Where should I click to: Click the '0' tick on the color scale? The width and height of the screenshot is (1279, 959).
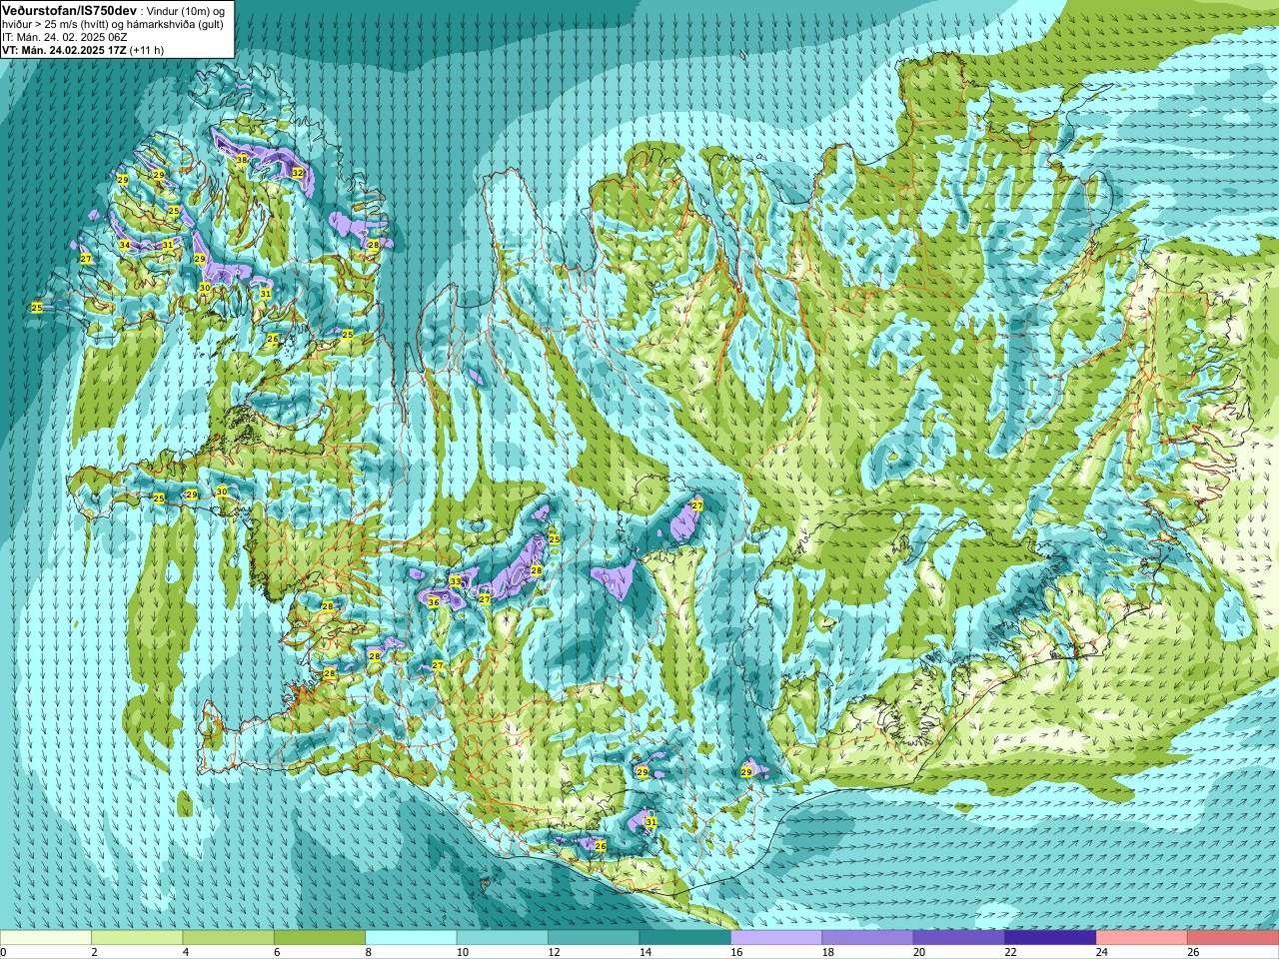point(3,952)
